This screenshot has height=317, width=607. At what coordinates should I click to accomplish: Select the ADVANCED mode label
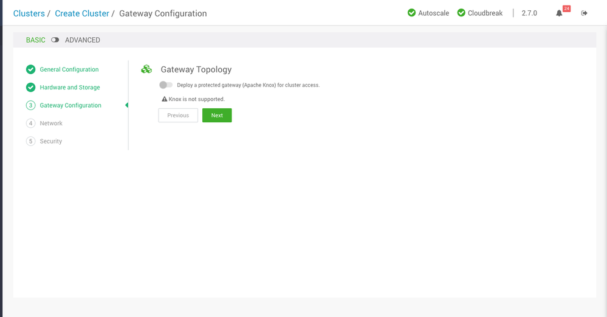click(83, 40)
